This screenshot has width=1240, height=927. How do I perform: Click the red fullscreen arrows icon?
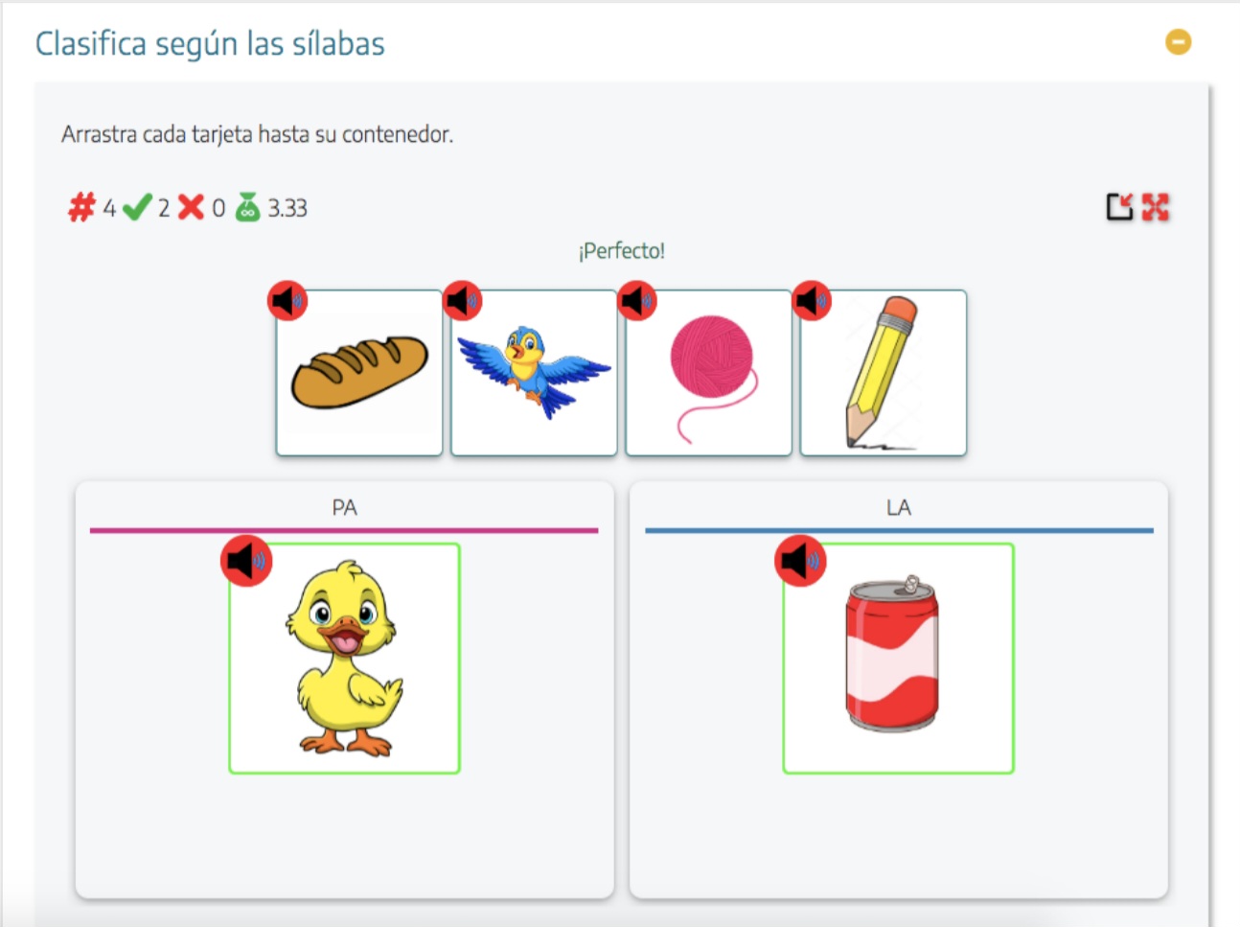click(1156, 207)
